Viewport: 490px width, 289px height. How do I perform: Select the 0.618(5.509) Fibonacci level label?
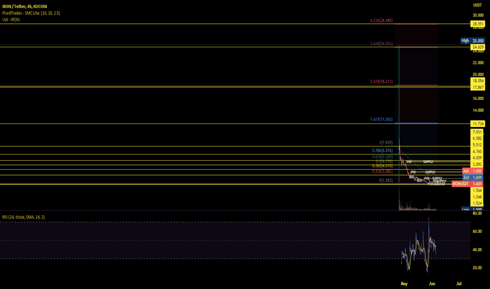click(x=382, y=157)
